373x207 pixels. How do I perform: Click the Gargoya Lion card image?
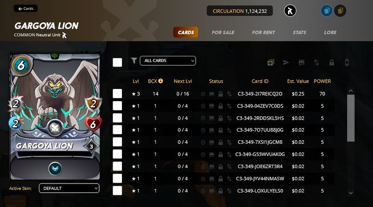[55, 117]
